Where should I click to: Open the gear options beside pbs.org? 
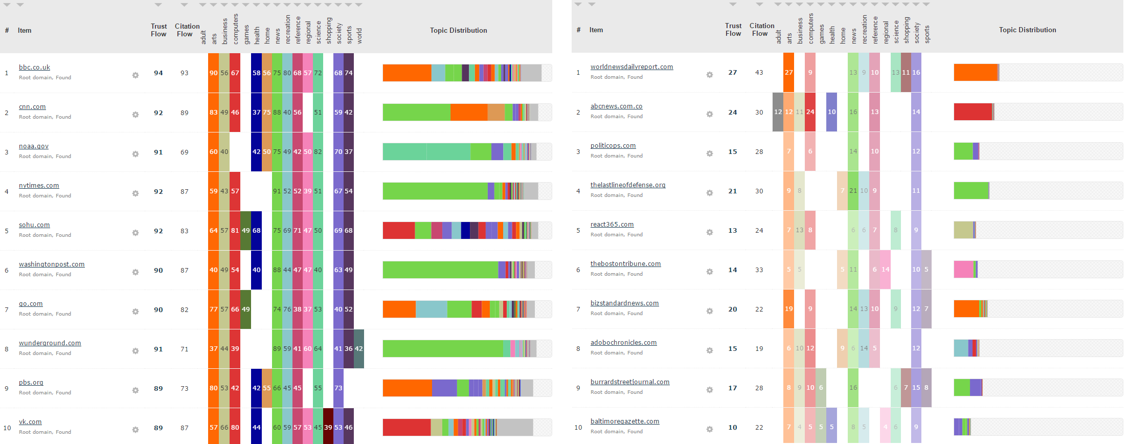[135, 390]
